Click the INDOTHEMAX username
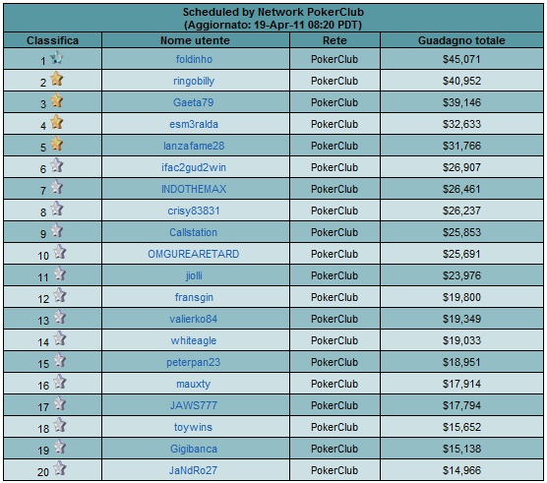 tap(194, 189)
